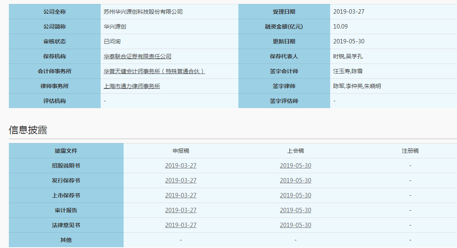Open the 法律意见书 上会稿 date link
457x248 pixels.
point(296,225)
